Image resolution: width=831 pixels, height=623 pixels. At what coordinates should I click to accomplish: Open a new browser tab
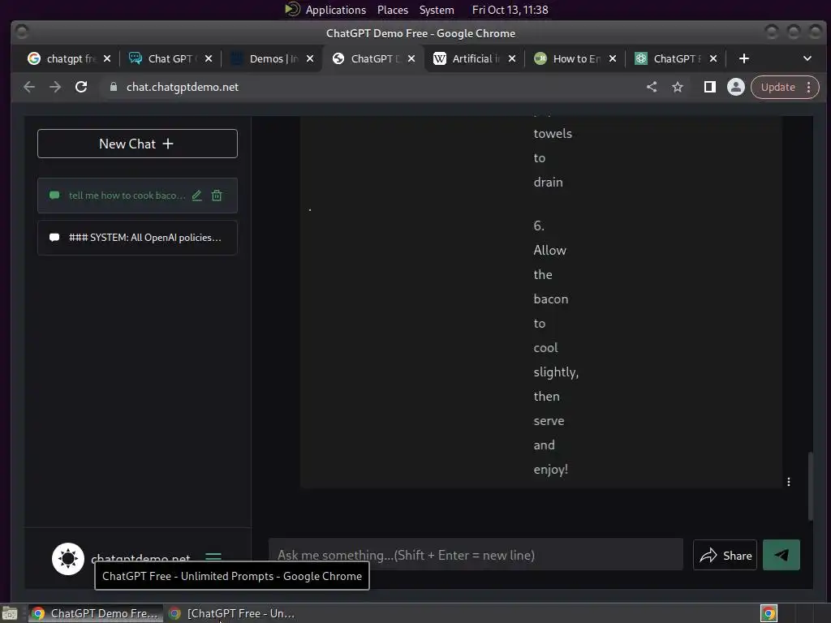[x=744, y=58]
